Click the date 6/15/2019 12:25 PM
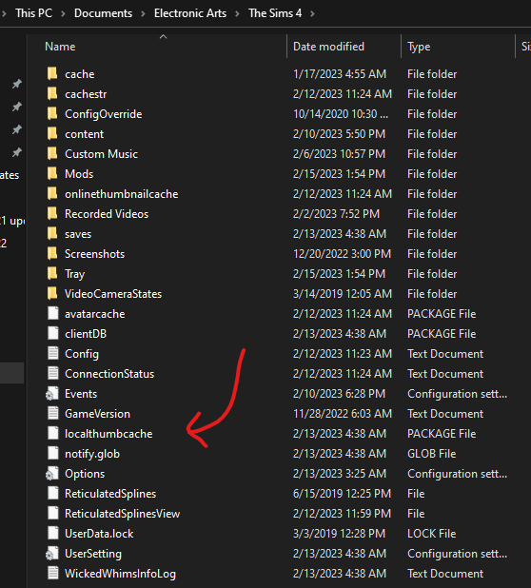 pos(342,494)
